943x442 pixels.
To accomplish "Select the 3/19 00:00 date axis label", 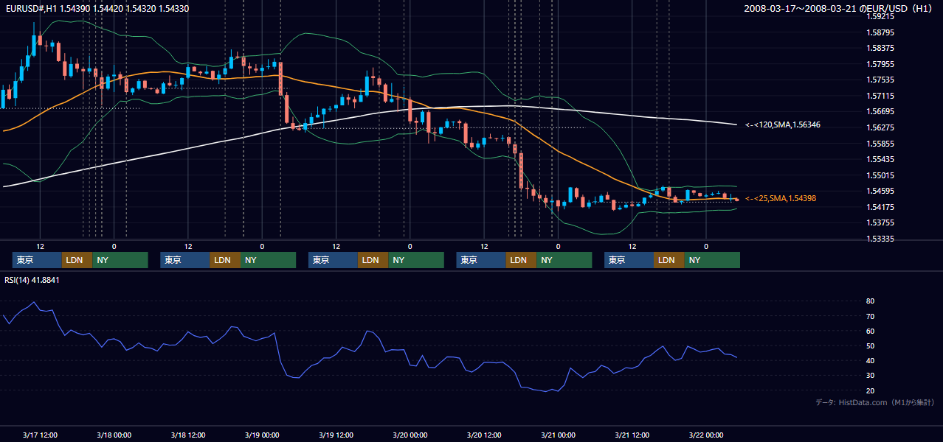I will click(262, 435).
